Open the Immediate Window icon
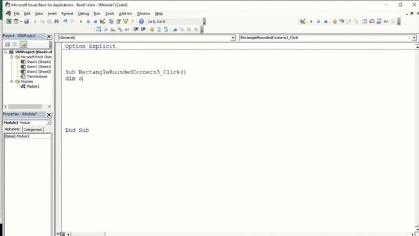The height and width of the screenshot is (236, 419). [x=372, y=22]
